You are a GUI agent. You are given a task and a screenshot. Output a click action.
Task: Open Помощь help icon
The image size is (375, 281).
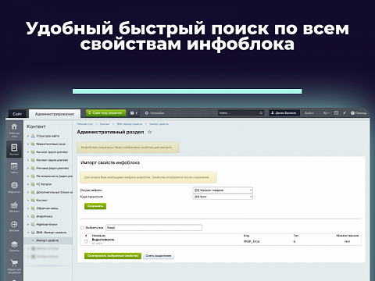tap(352, 113)
